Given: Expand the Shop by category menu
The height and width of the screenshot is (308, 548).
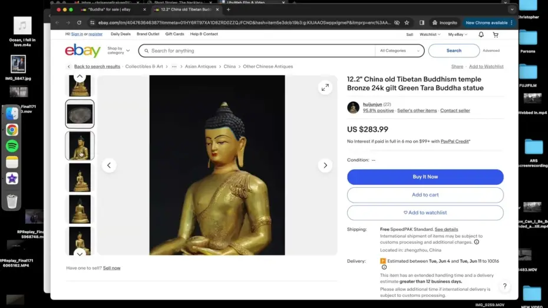Looking at the screenshot, I should coord(118,51).
